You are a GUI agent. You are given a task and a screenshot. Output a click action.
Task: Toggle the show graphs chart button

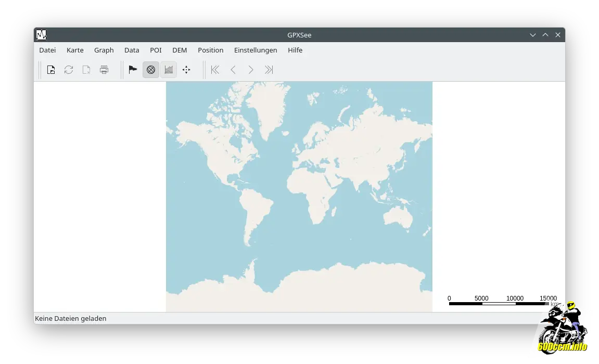169,70
